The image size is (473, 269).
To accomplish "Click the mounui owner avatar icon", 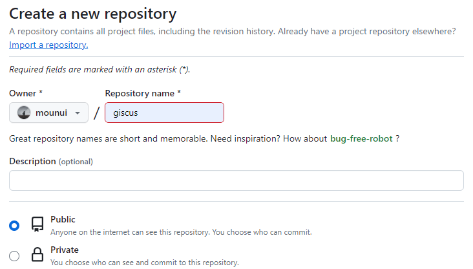I will [24, 113].
